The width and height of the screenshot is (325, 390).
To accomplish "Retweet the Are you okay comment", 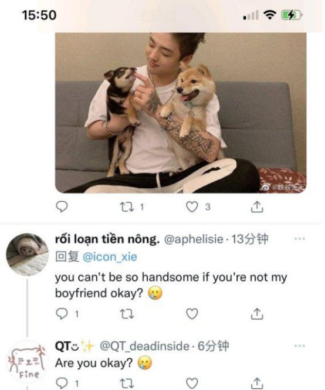I will click(127, 384).
